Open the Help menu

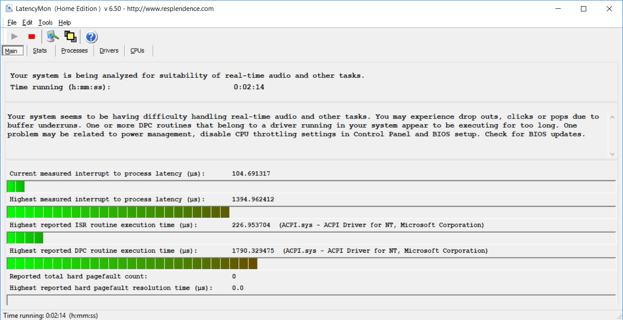coord(64,23)
